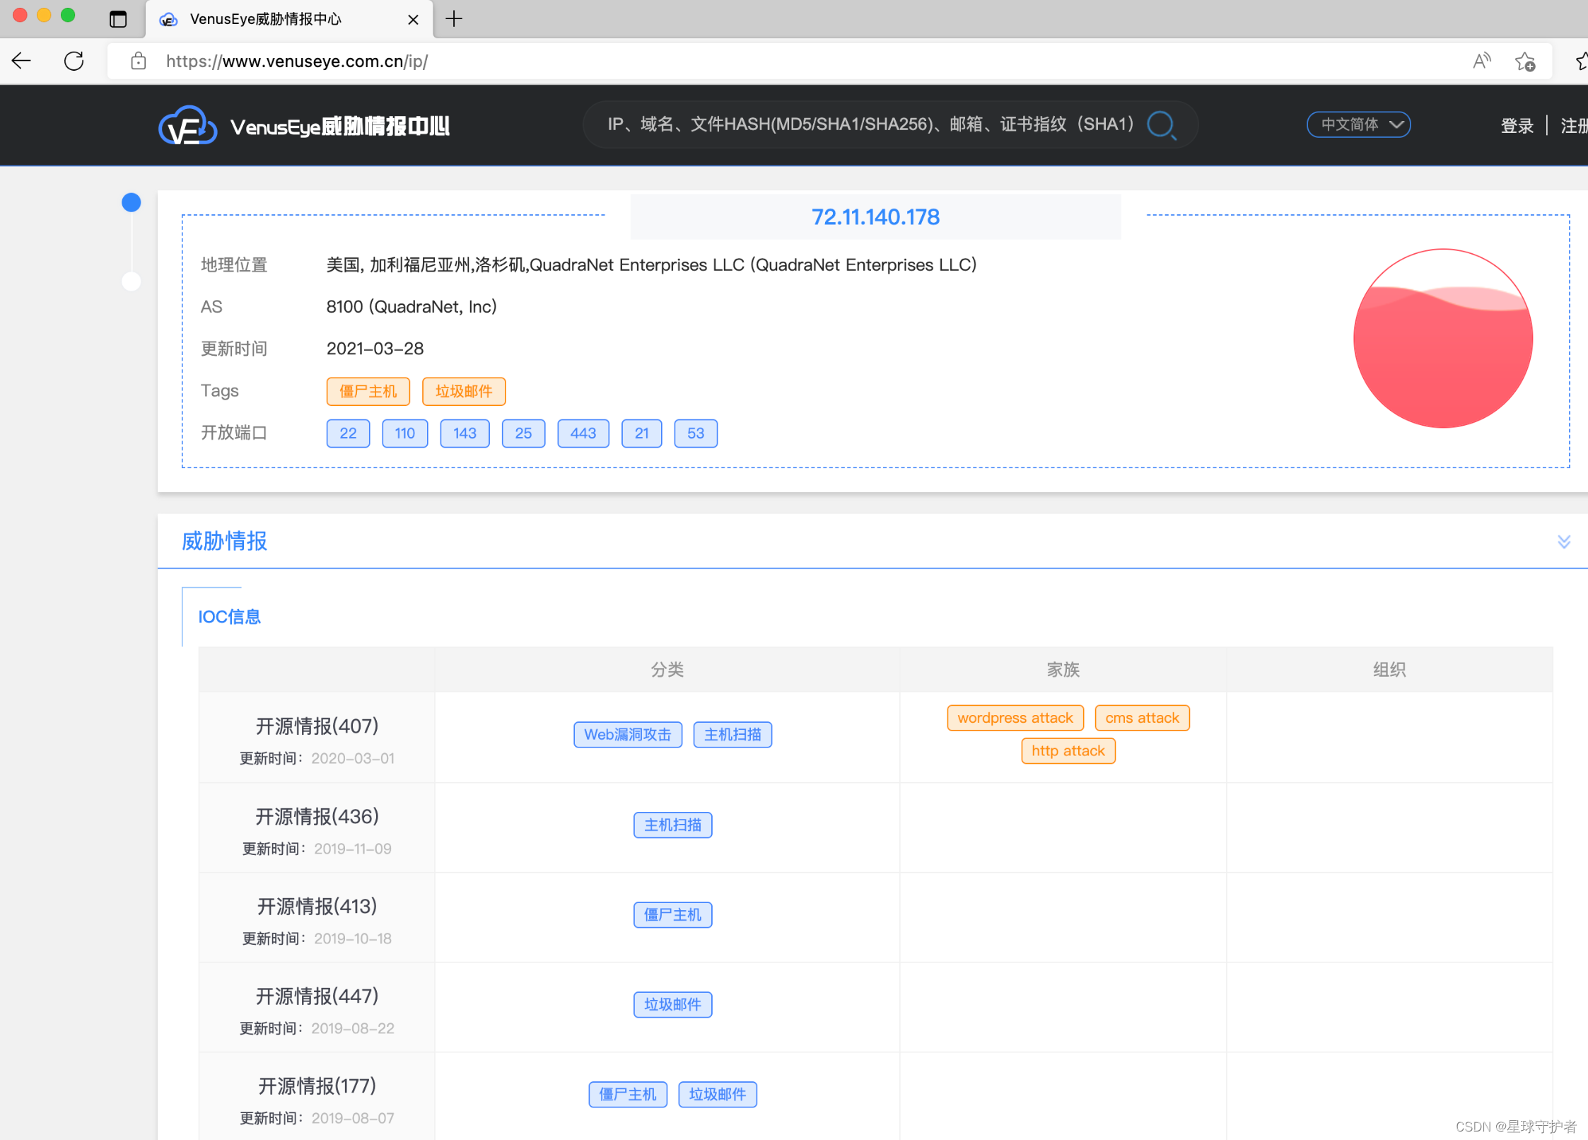Viewport: 1588px width, 1140px height.
Task: Click the blue page navigation dot
Action: click(132, 203)
